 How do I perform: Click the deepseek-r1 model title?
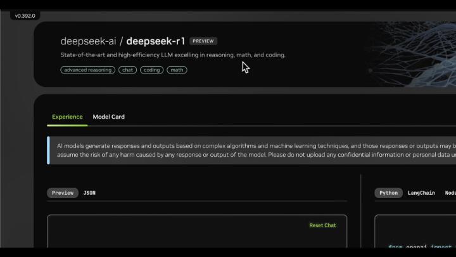pos(156,41)
